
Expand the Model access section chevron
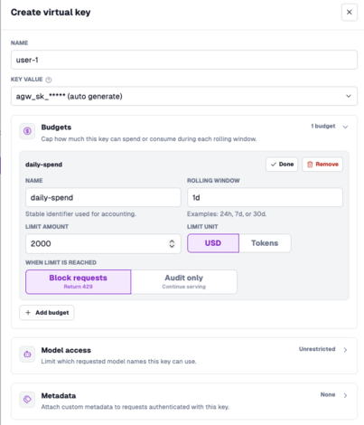tap(345, 350)
